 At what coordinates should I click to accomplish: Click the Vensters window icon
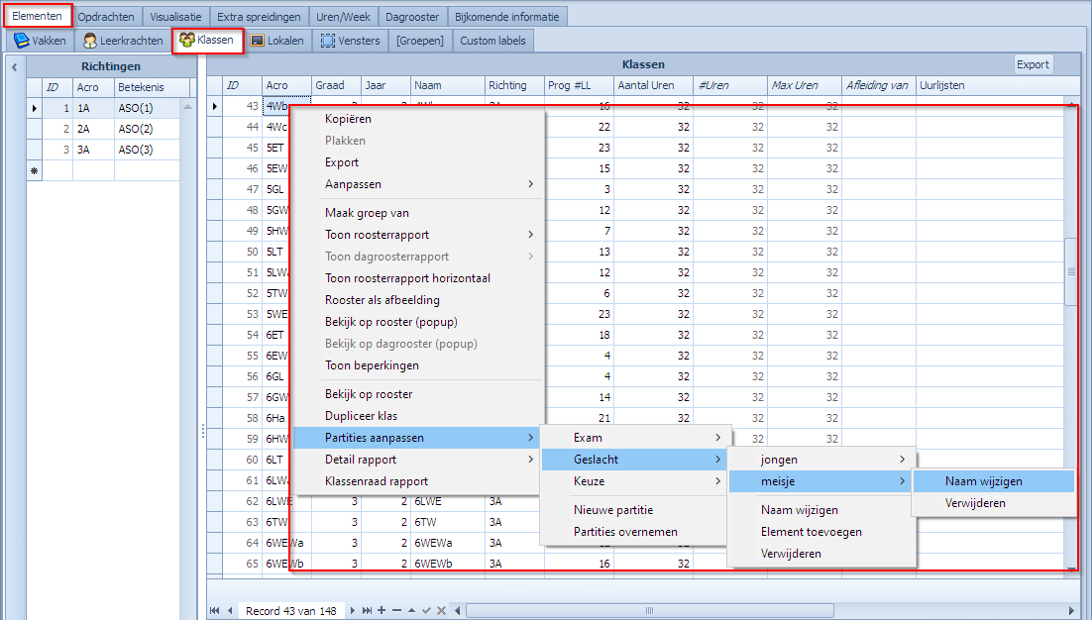click(x=328, y=41)
